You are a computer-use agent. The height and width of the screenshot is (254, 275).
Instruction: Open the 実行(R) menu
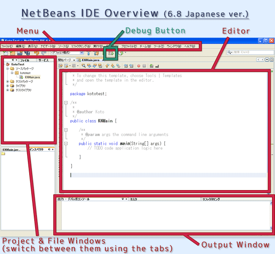[98, 46]
